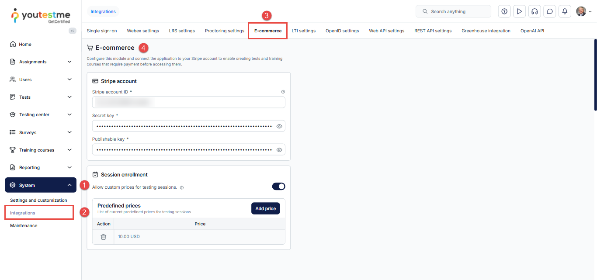597x280 pixels.
Task: Expand the Testing center chevron
Action: pyautogui.click(x=69, y=114)
